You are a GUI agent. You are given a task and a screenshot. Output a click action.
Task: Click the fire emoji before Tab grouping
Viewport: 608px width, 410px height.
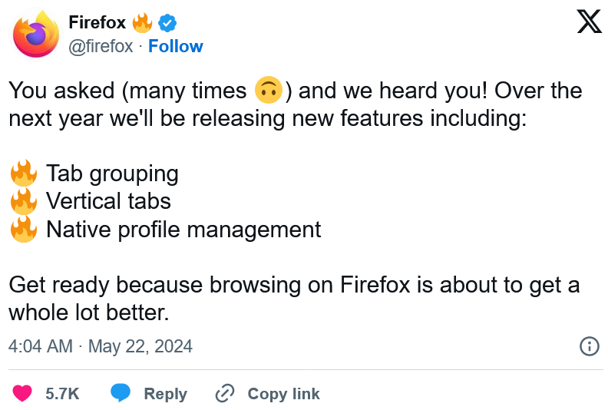(24, 173)
